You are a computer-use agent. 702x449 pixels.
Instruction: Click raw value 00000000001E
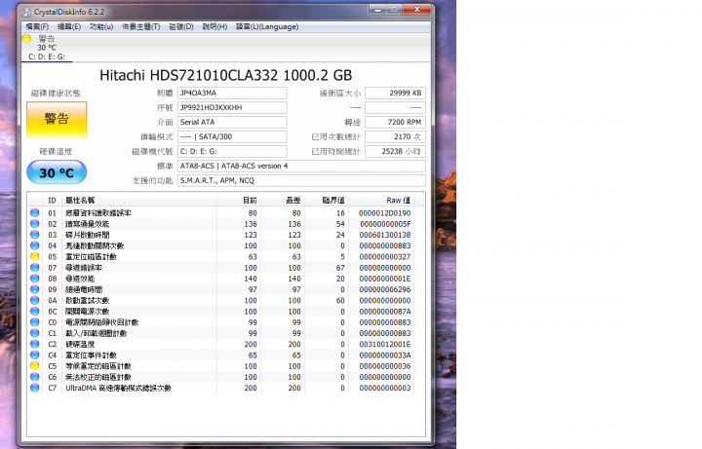pyautogui.click(x=384, y=279)
